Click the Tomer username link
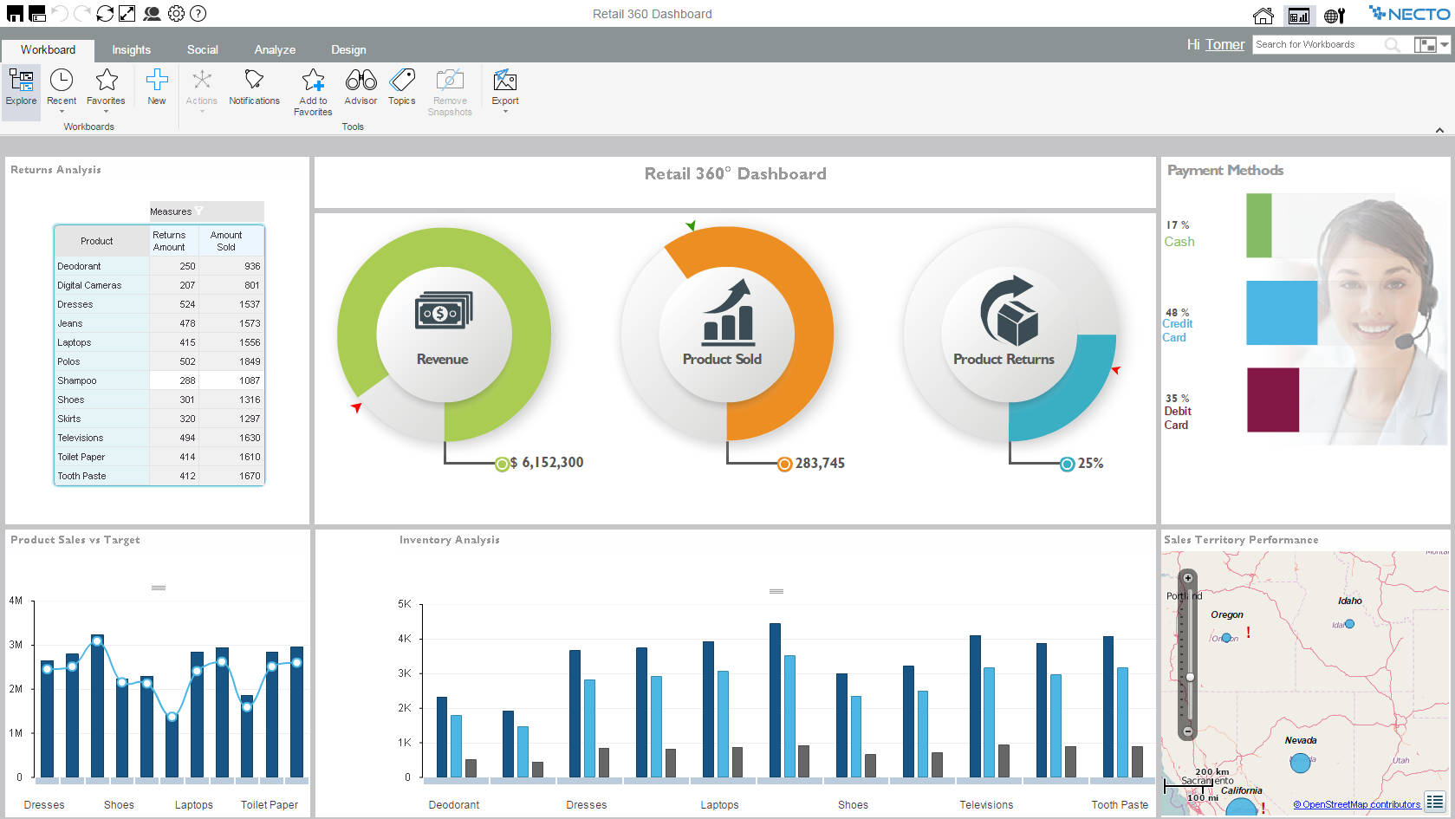Image resolution: width=1455 pixels, height=819 pixels. pos(1226,44)
